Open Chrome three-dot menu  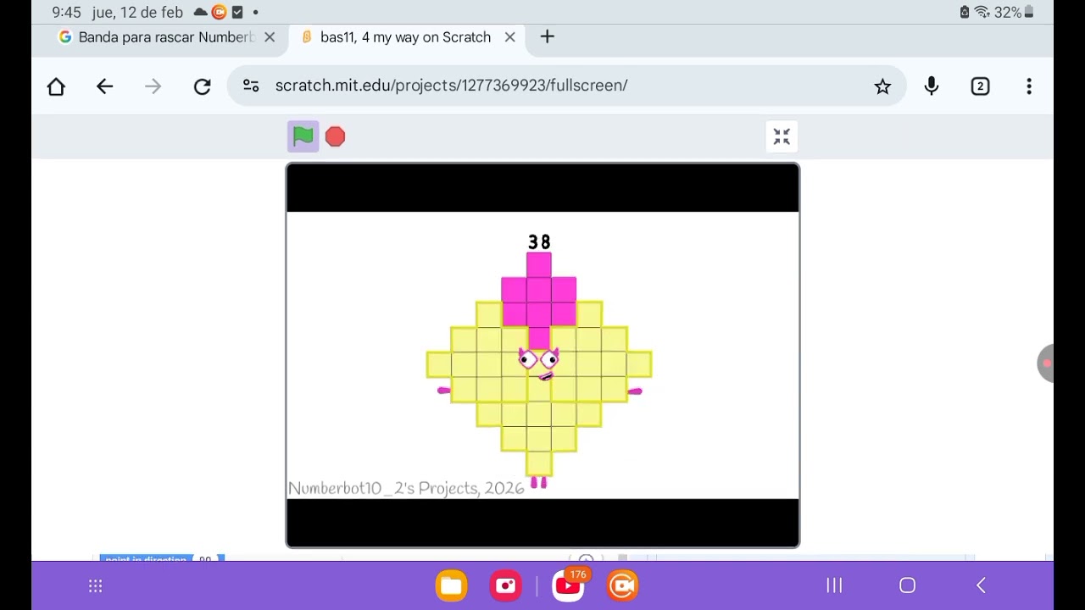point(1029,86)
